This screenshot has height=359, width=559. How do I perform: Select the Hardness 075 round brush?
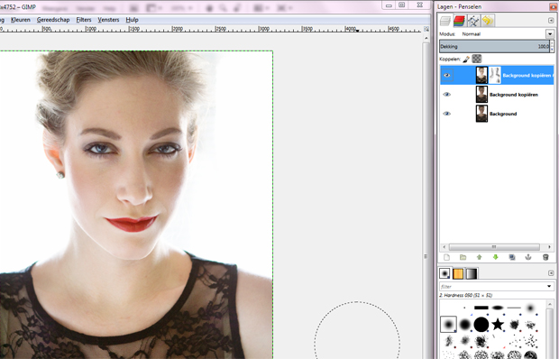pos(465,325)
